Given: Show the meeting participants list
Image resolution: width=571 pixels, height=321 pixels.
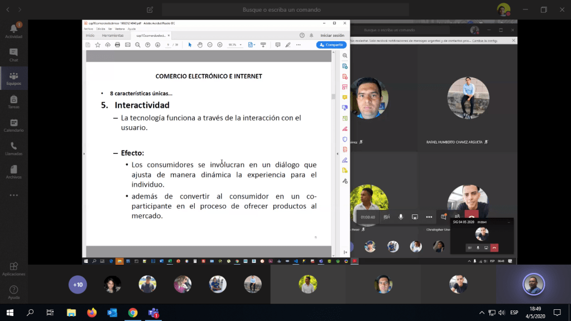Looking at the screenshot, I should coord(457,217).
